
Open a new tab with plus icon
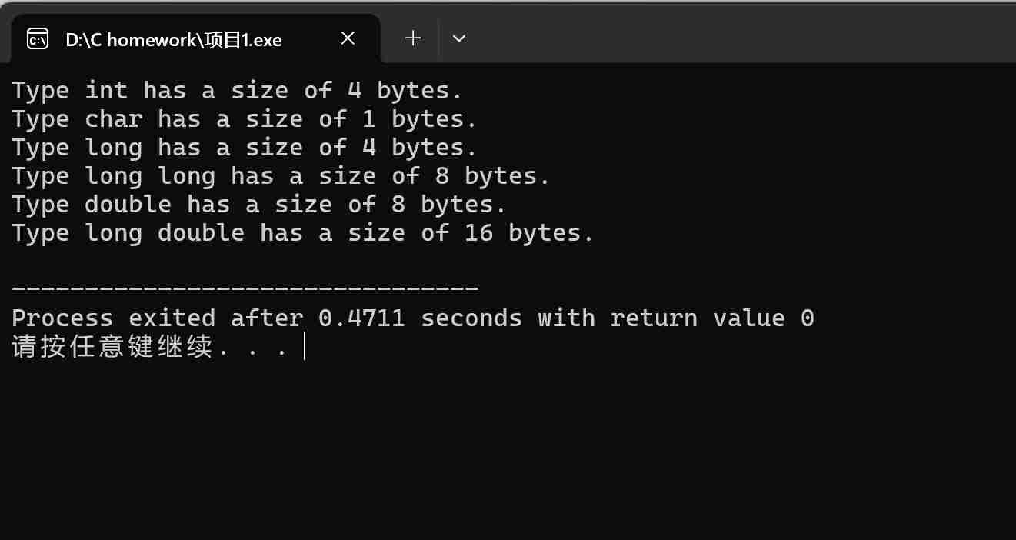(x=413, y=38)
